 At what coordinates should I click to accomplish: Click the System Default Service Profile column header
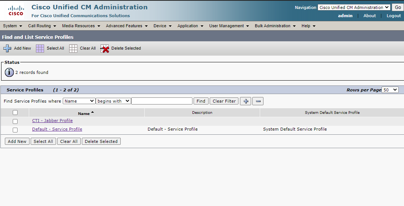332,113
